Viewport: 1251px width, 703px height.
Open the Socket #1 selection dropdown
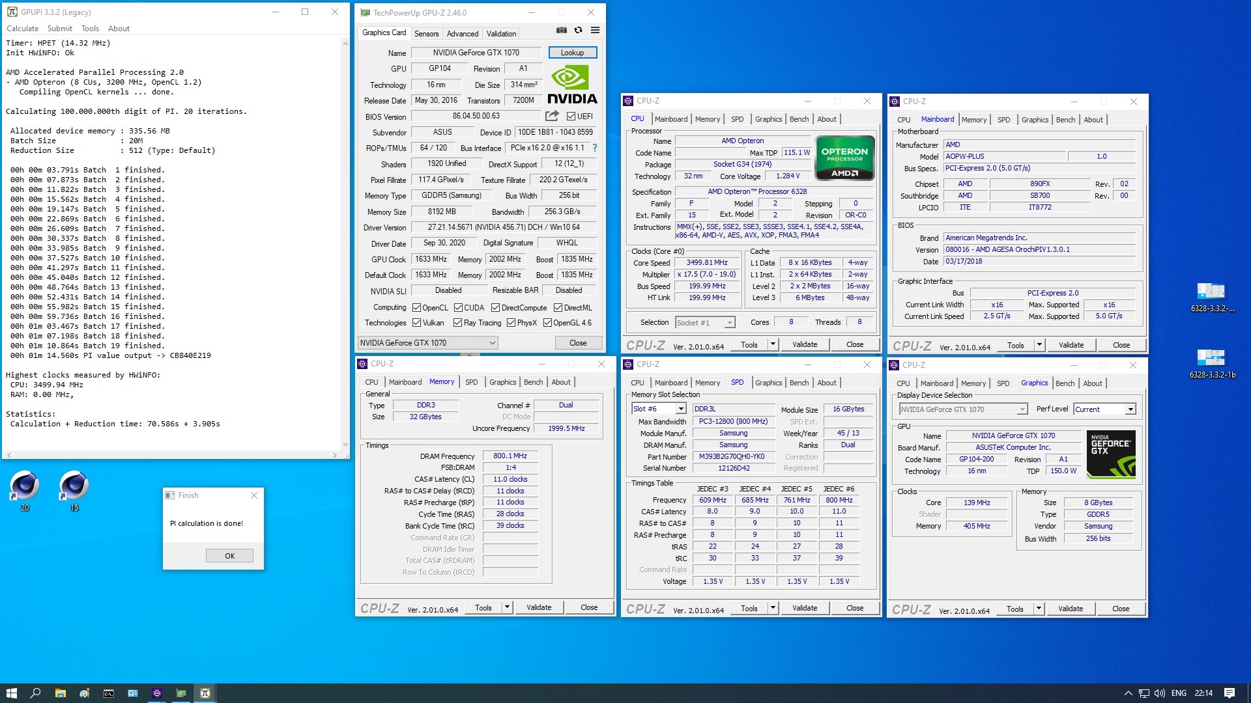(x=705, y=322)
